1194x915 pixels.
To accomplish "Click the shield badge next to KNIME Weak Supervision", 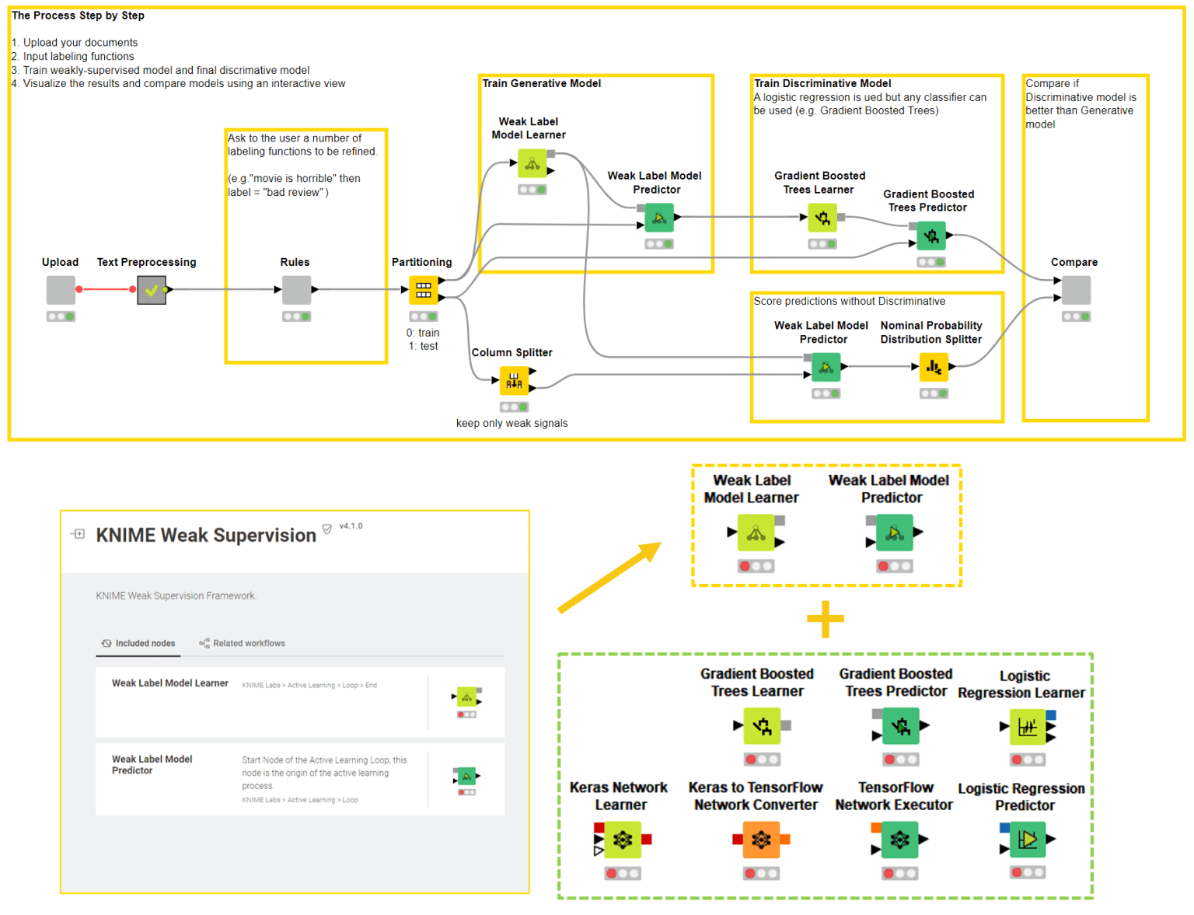I will pyautogui.click(x=327, y=529).
